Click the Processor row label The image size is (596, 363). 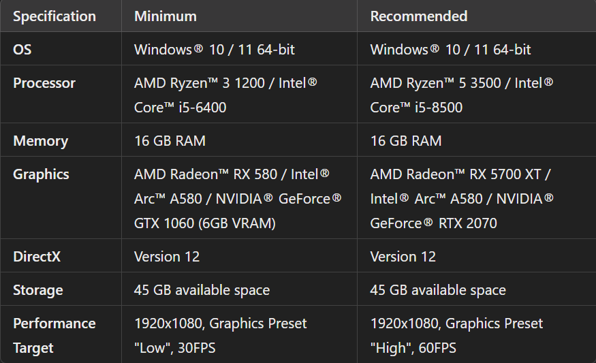(x=44, y=83)
